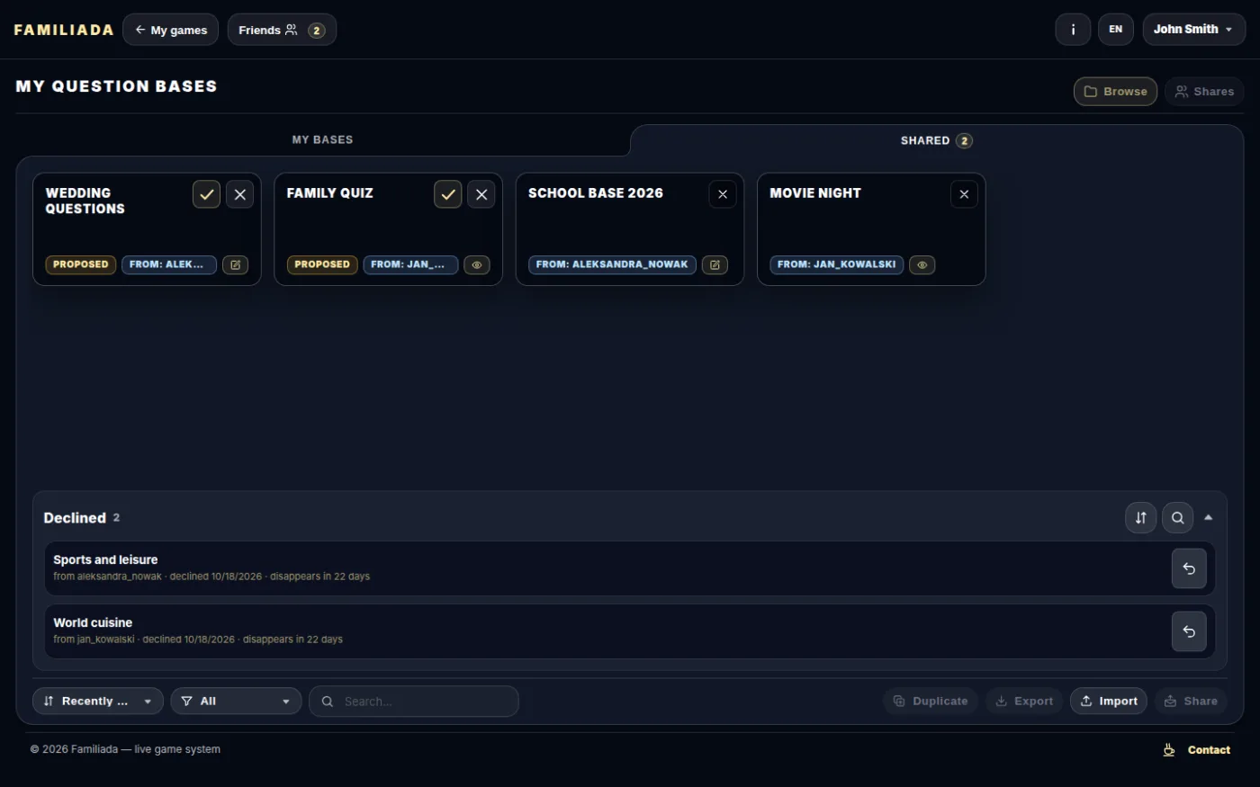
Task: Accept the Wedding Questions proposed base
Action: pyautogui.click(x=206, y=194)
